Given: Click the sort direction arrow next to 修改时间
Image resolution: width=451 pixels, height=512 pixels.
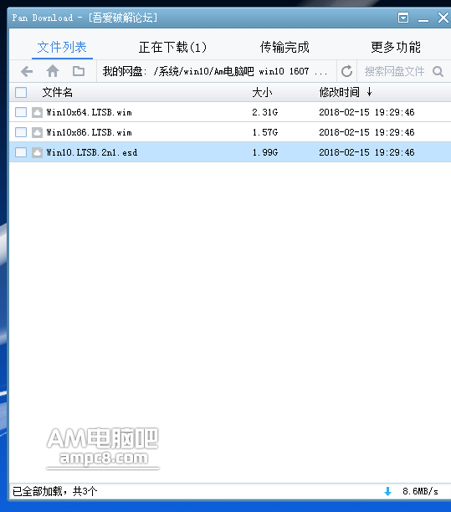Looking at the screenshot, I should pyautogui.click(x=369, y=92).
